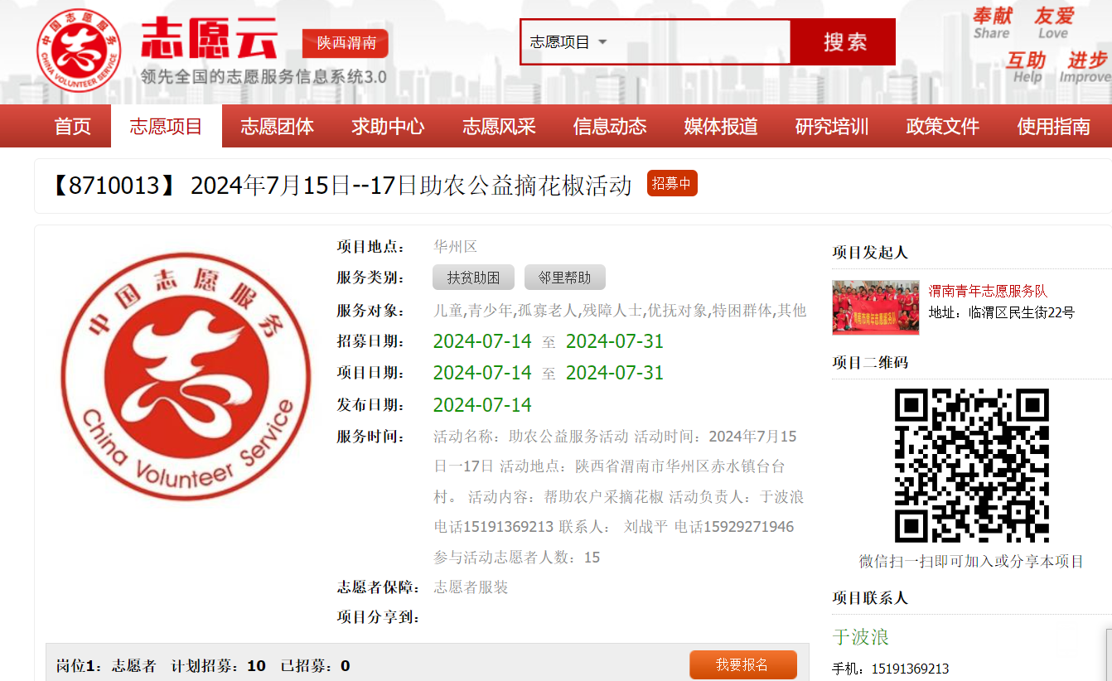Open the 志愿团体 tab

278,127
